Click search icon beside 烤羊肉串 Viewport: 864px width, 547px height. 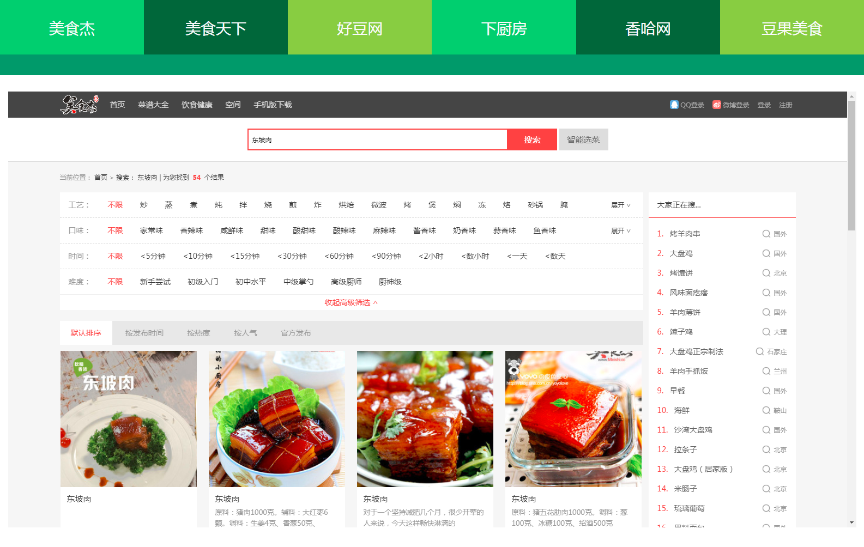(766, 234)
